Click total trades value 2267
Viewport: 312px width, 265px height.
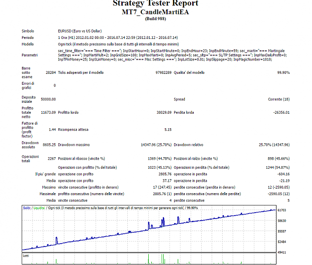(x=52, y=159)
